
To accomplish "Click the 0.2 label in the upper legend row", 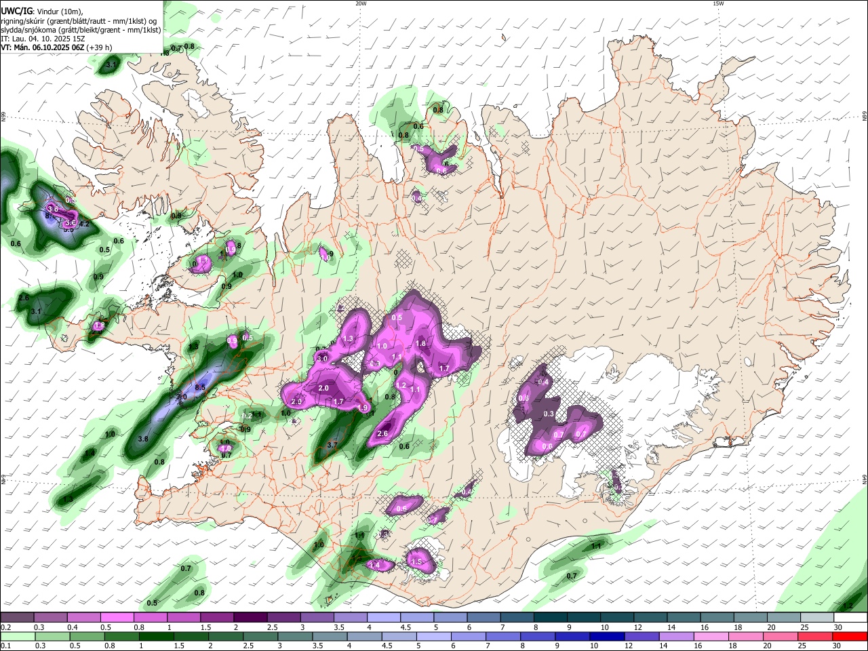I will pos(5,627).
